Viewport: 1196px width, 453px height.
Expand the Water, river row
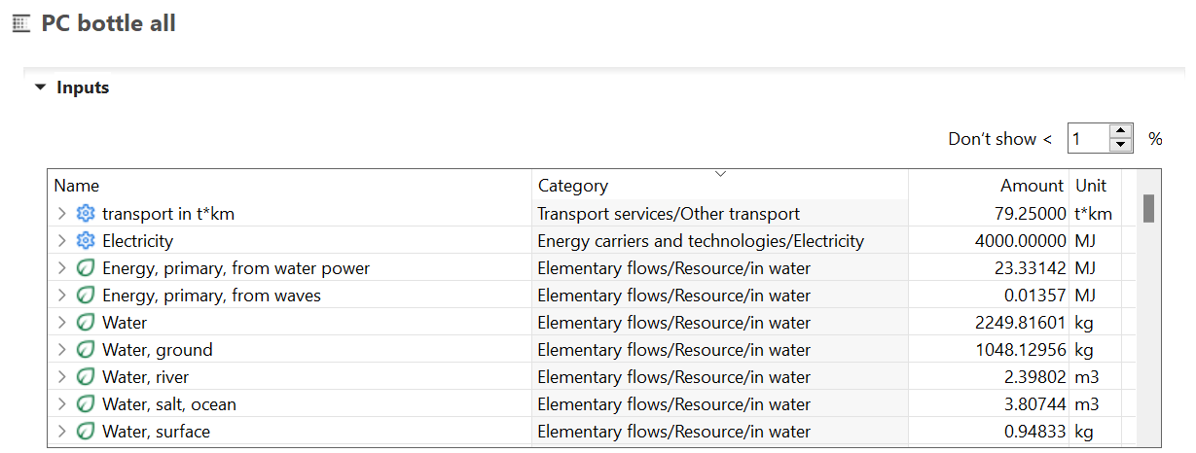pyautogui.click(x=61, y=377)
